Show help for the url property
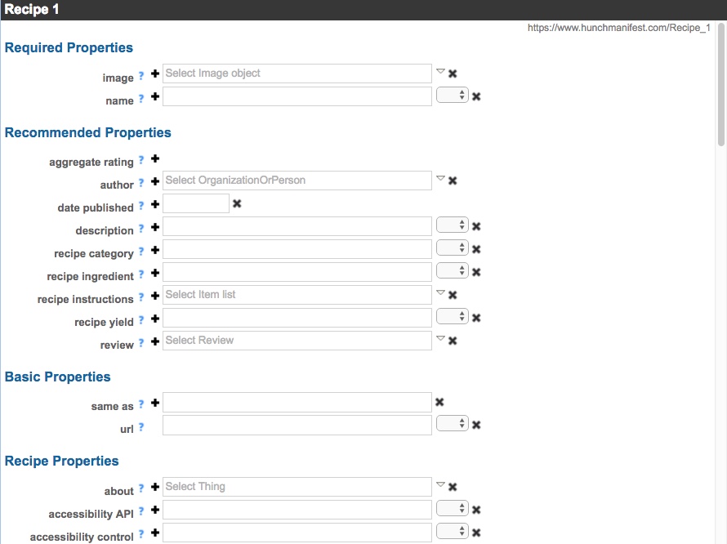The height and width of the screenshot is (544, 727). point(141,426)
